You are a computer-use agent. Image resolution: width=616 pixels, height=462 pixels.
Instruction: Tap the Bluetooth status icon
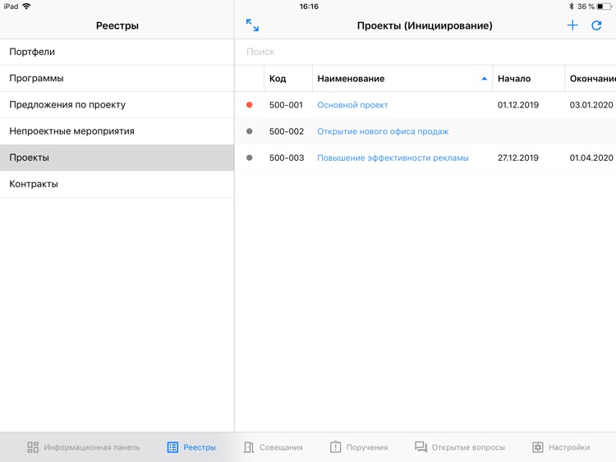coord(571,7)
